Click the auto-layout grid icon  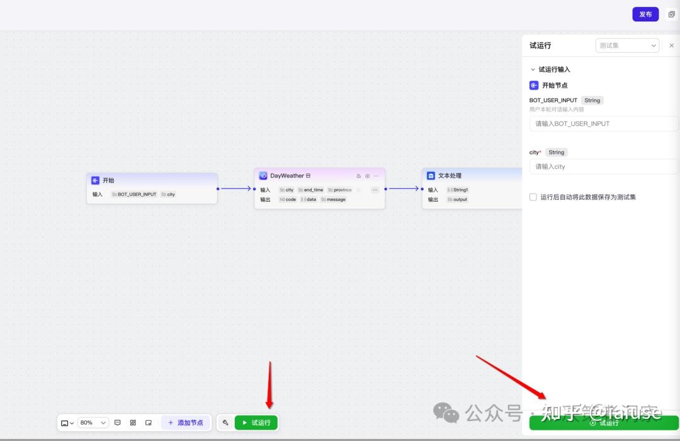(133, 423)
